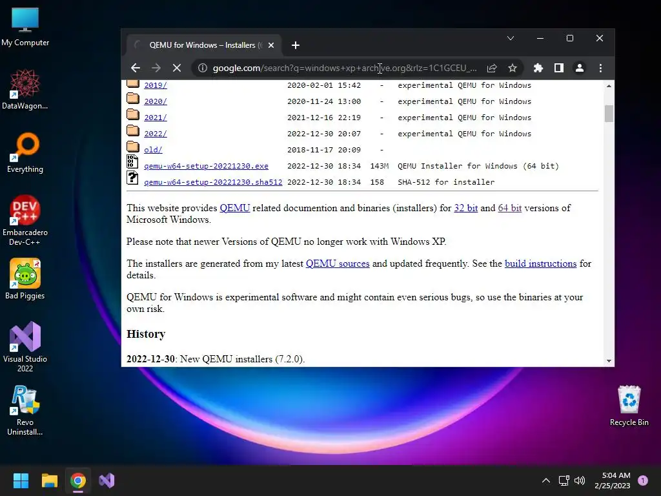Click folder icon beside 2021/

pyautogui.click(x=133, y=114)
